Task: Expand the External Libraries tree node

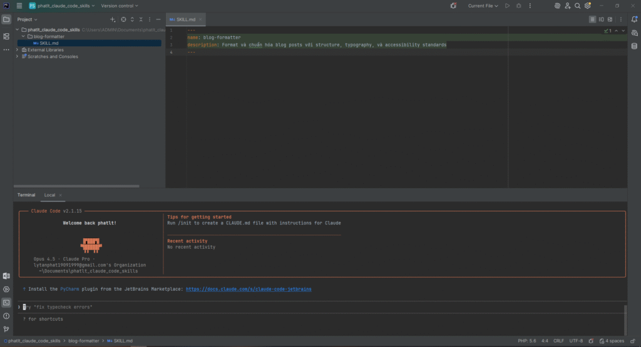Action: click(18, 50)
